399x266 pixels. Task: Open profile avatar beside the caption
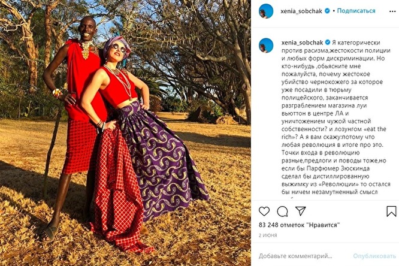tap(266, 46)
